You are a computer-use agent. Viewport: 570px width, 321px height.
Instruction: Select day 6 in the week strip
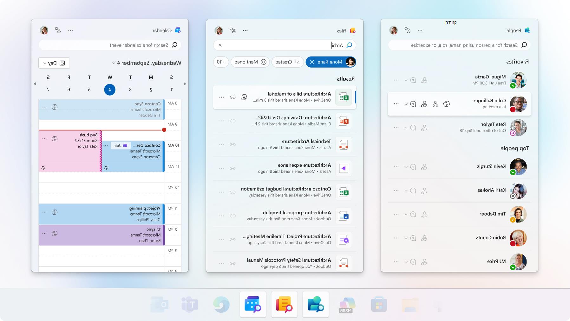tap(69, 90)
